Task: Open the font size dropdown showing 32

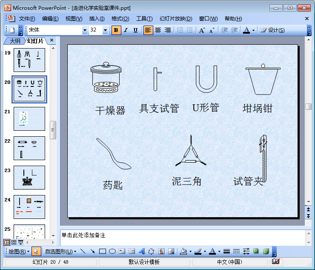Action: [x=105, y=30]
